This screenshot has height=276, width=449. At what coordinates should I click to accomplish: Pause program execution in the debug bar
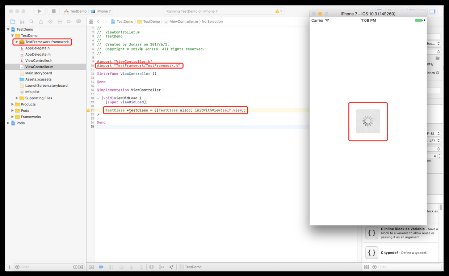(x=112, y=267)
